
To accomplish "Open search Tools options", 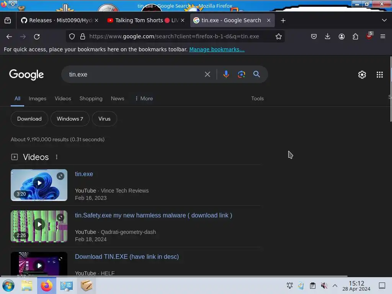I will pyautogui.click(x=258, y=98).
